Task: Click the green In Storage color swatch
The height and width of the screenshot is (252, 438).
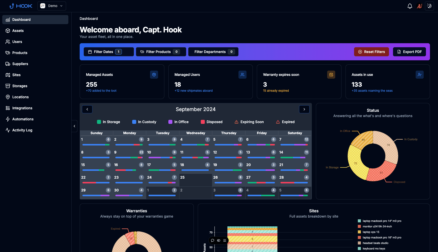Action: [99, 122]
